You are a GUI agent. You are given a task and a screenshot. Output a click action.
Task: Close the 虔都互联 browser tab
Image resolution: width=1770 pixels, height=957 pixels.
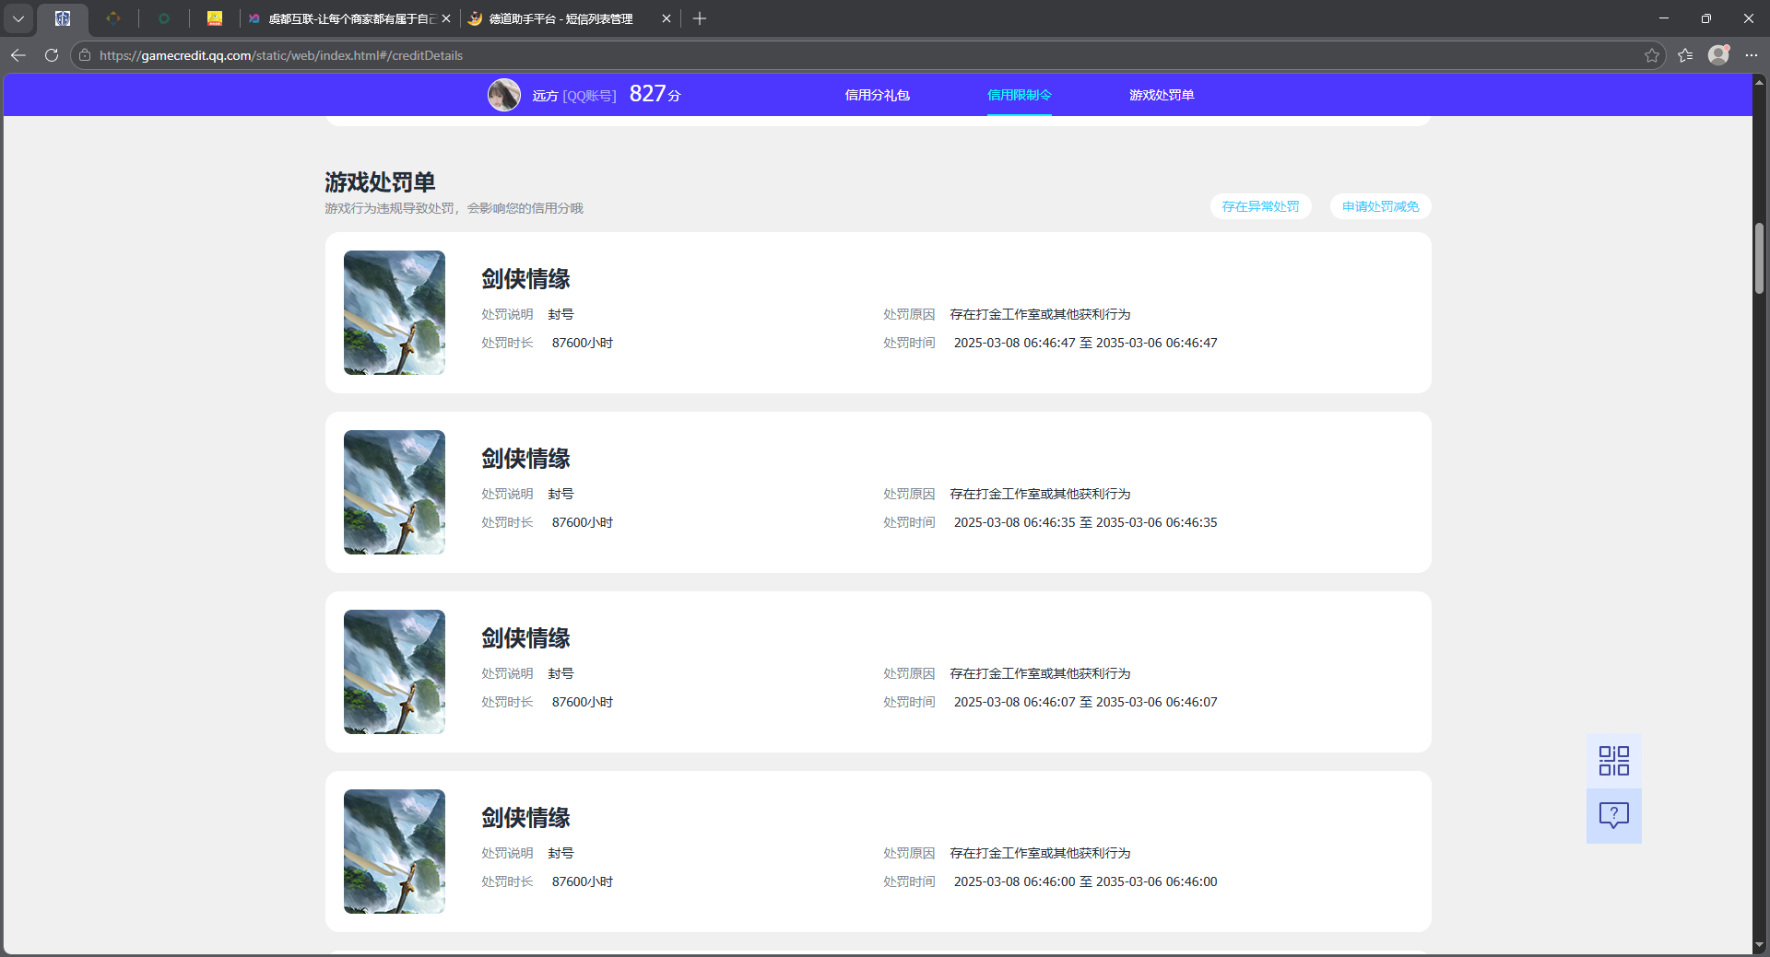[446, 18]
